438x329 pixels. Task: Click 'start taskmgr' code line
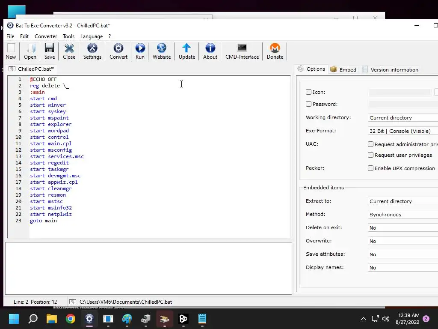click(50, 169)
